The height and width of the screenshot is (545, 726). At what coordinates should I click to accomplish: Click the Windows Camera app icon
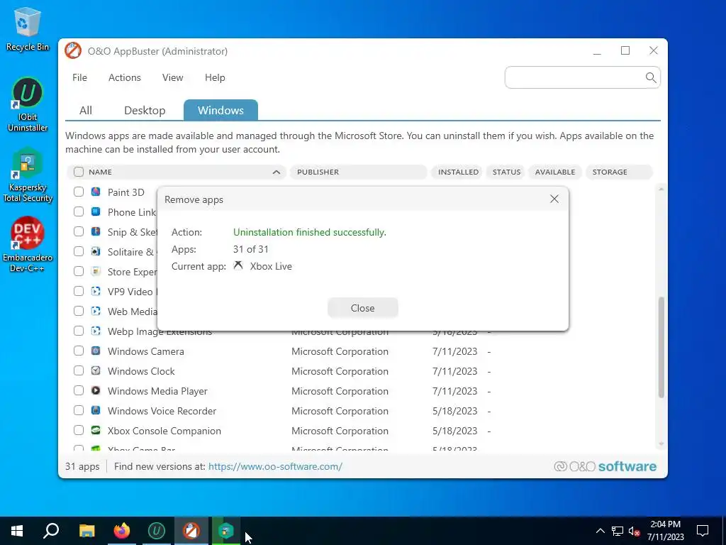click(96, 351)
